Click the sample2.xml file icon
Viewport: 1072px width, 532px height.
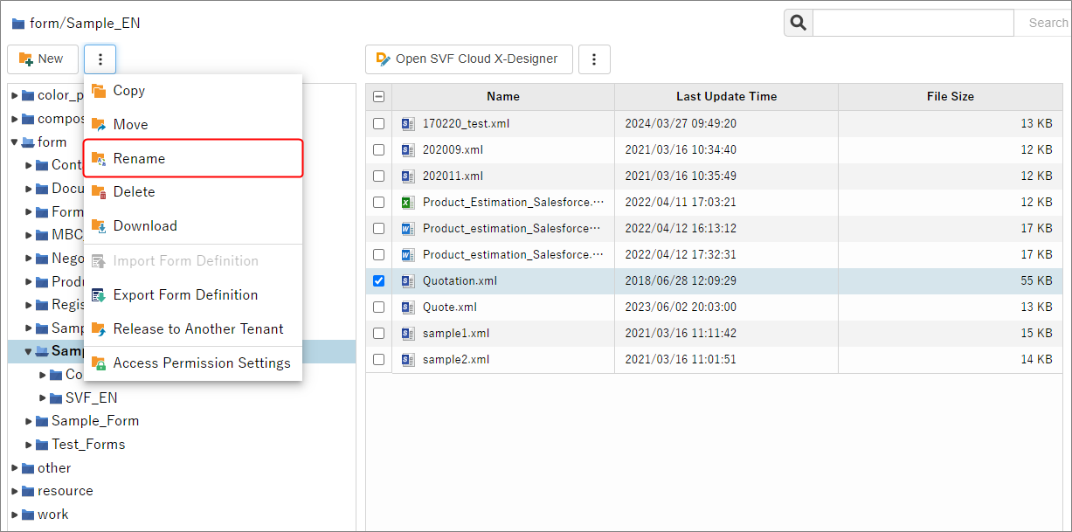[x=407, y=360]
